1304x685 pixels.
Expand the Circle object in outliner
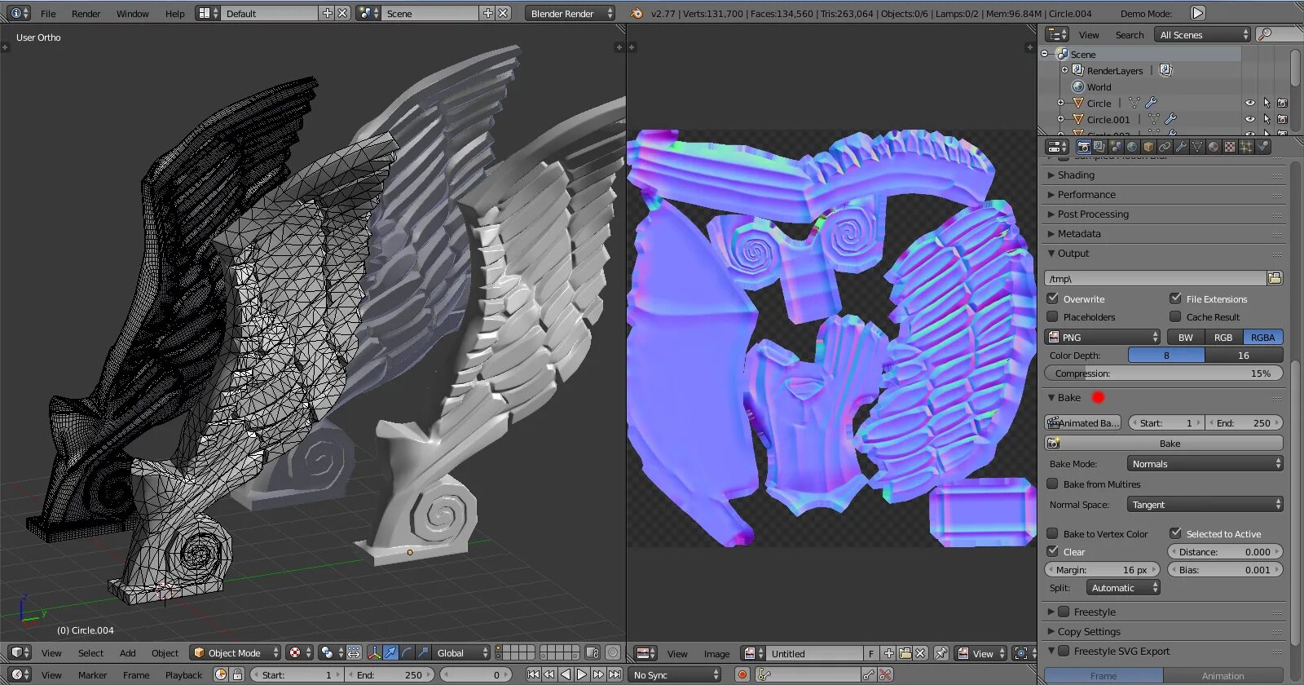1060,103
